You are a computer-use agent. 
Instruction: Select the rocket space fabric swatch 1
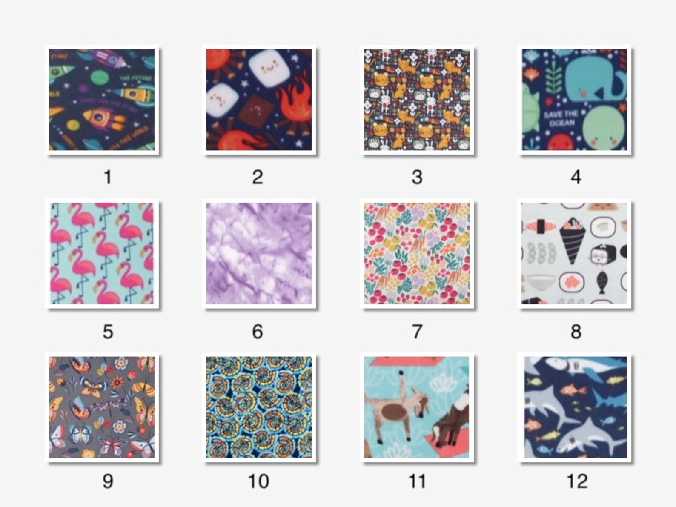click(102, 100)
